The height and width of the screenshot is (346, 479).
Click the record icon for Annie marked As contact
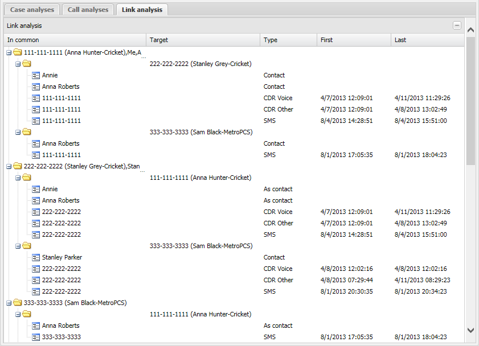[x=36, y=189]
